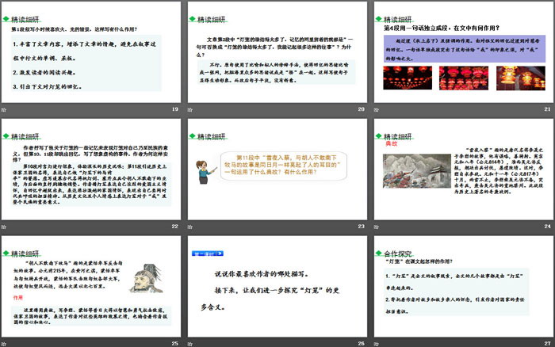Click the 精读细研 heading on slide 20
The height and width of the screenshot is (347, 555).
(212, 20)
